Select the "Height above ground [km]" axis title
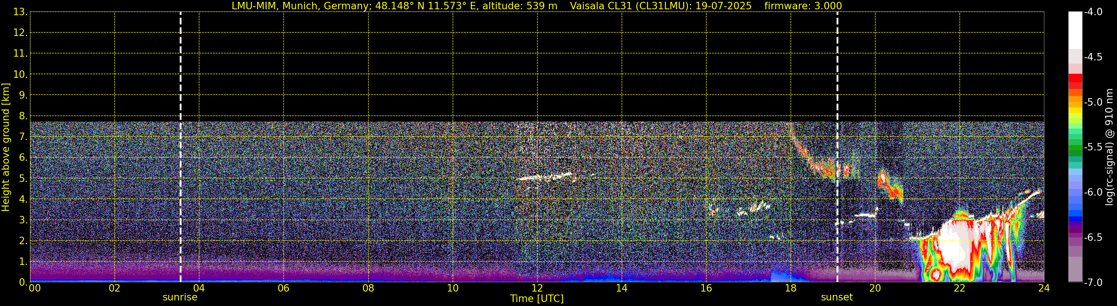 6,147
